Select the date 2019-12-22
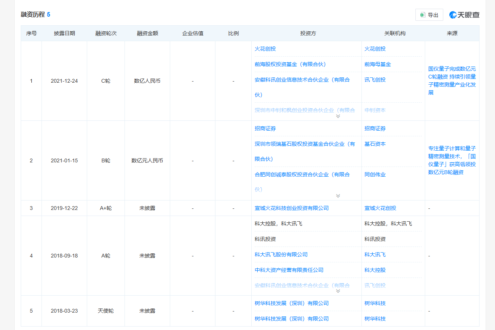495x330 pixels. click(65, 208)
